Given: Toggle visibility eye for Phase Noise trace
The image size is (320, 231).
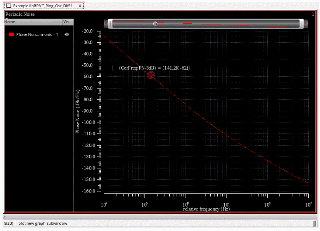Looking at the screenshot, I should [67, 34].
